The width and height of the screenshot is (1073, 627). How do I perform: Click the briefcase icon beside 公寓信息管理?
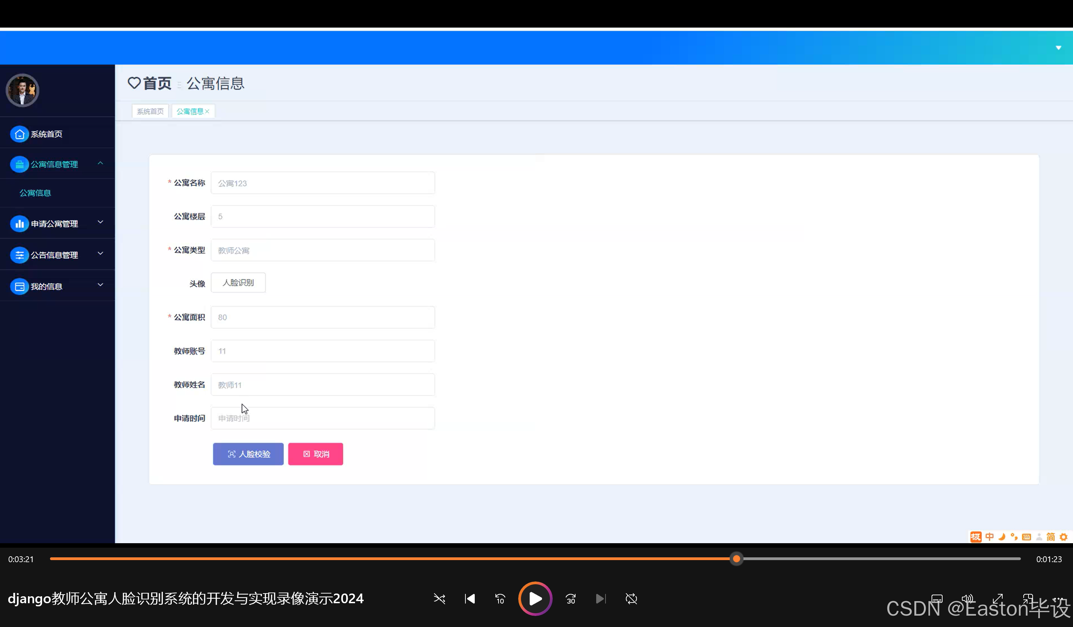click(x=19, y=164)
